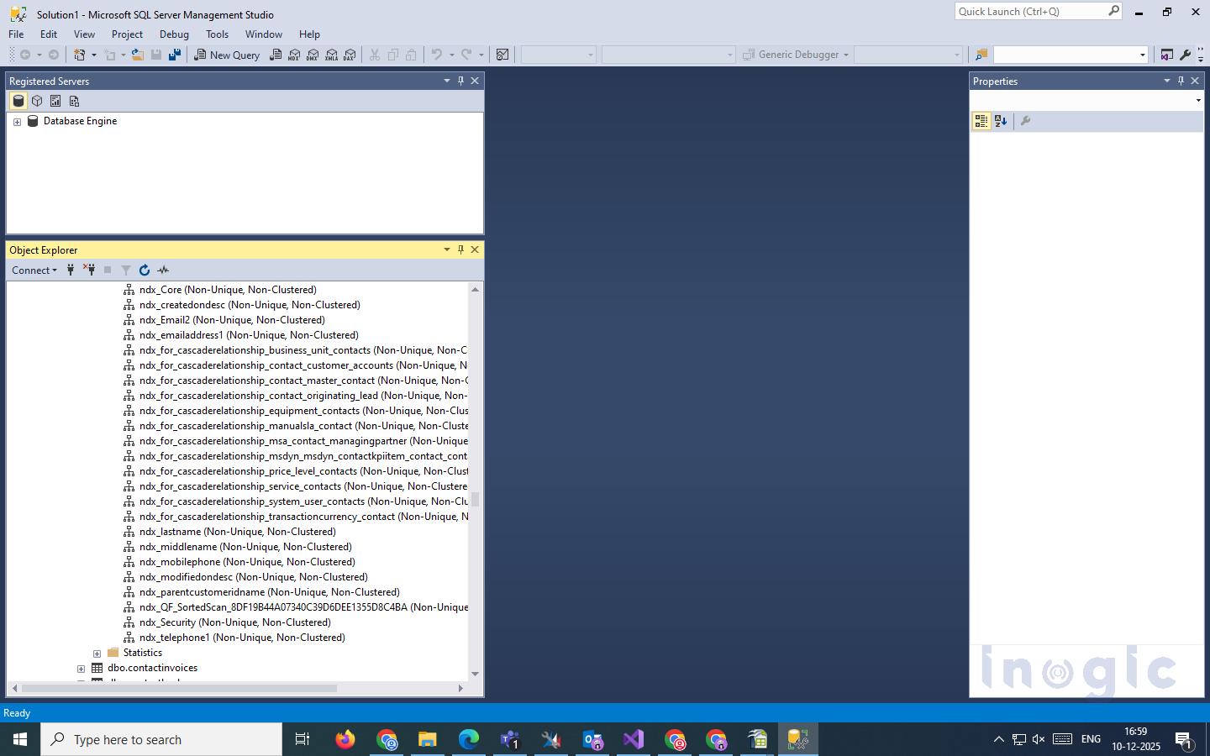Screen dimensions: 1210x756
Task: Open the Debug menu
Action: point(174,34)
